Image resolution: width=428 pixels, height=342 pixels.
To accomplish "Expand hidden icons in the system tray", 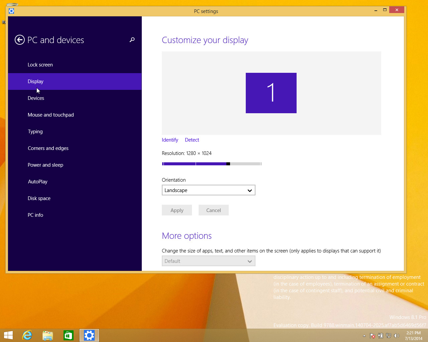I will tap(364, 335).
